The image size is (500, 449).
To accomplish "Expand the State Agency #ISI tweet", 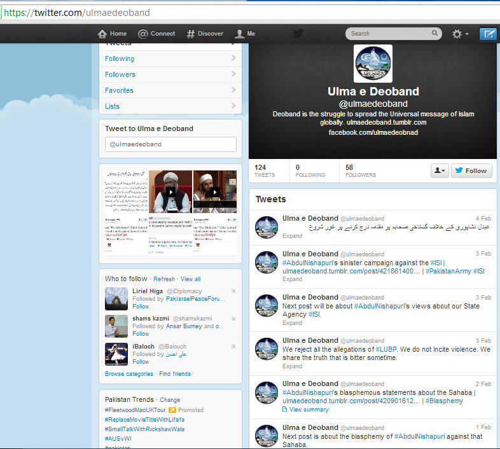I will click(x=292, y=323).
